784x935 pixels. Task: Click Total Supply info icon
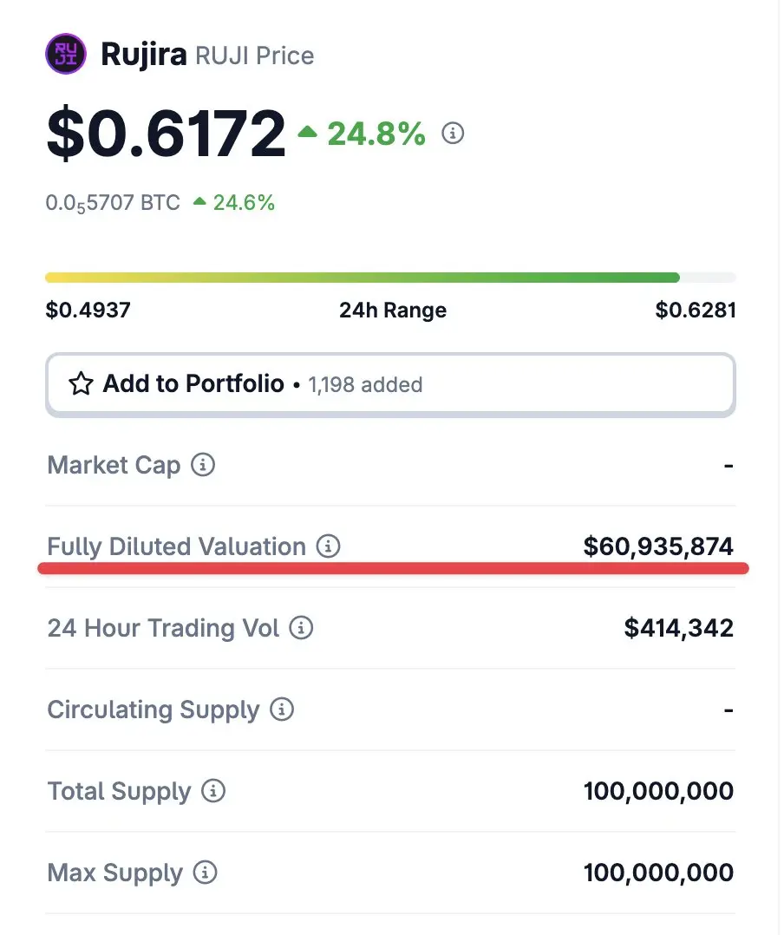pos(213,791)
